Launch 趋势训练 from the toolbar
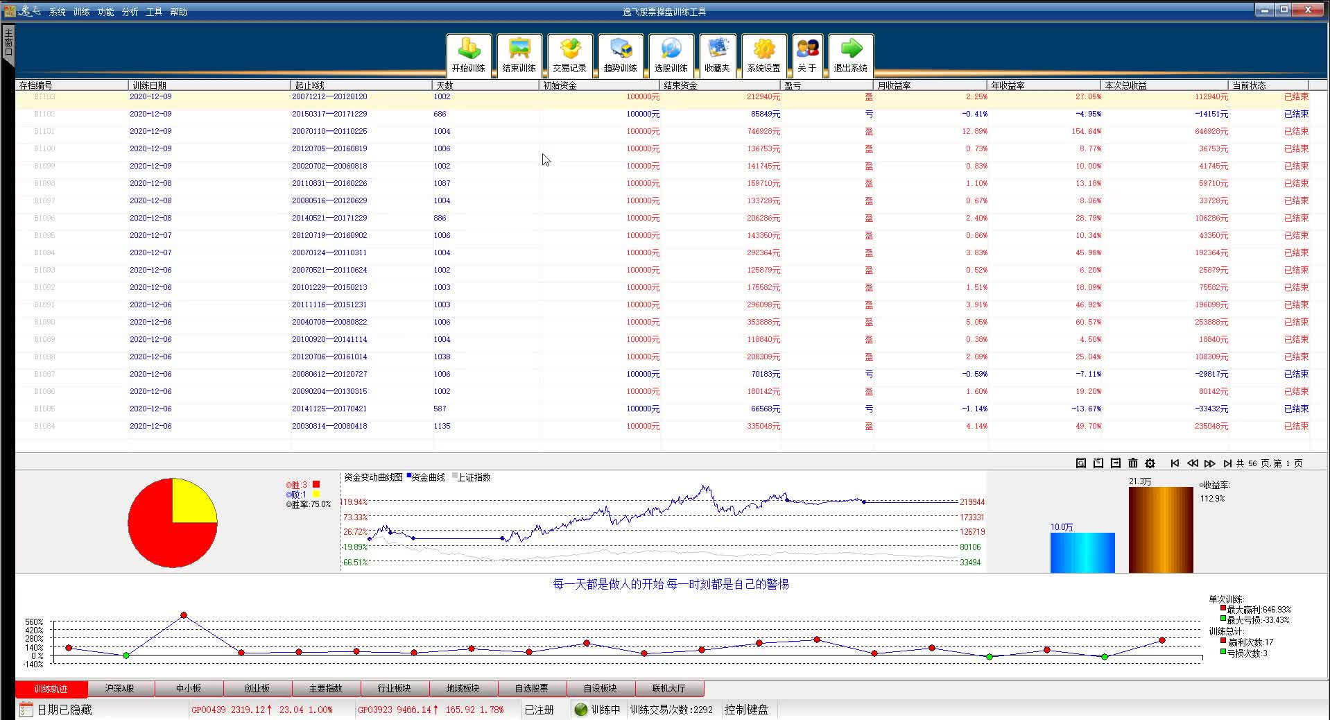 click(621, 55)
